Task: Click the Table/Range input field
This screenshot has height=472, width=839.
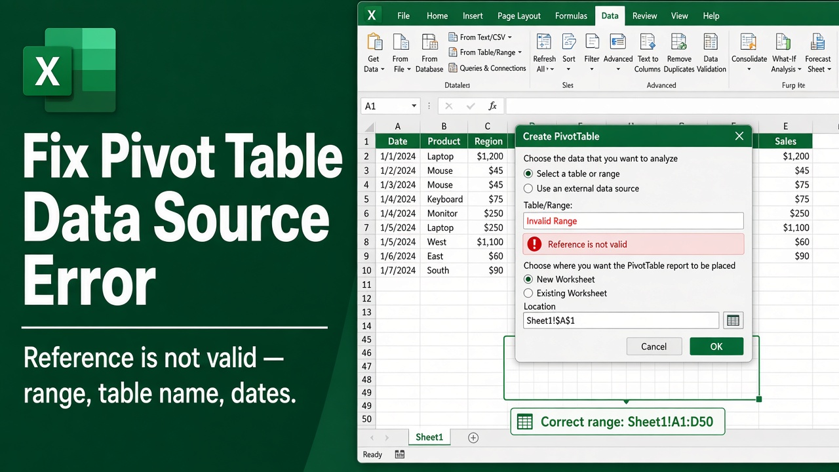Action: [633, 221]
